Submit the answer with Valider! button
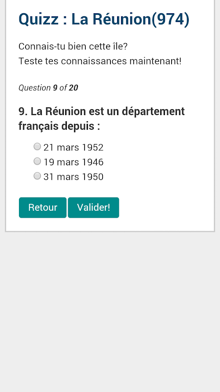The image size is (220, 392). tap(94, 208)
